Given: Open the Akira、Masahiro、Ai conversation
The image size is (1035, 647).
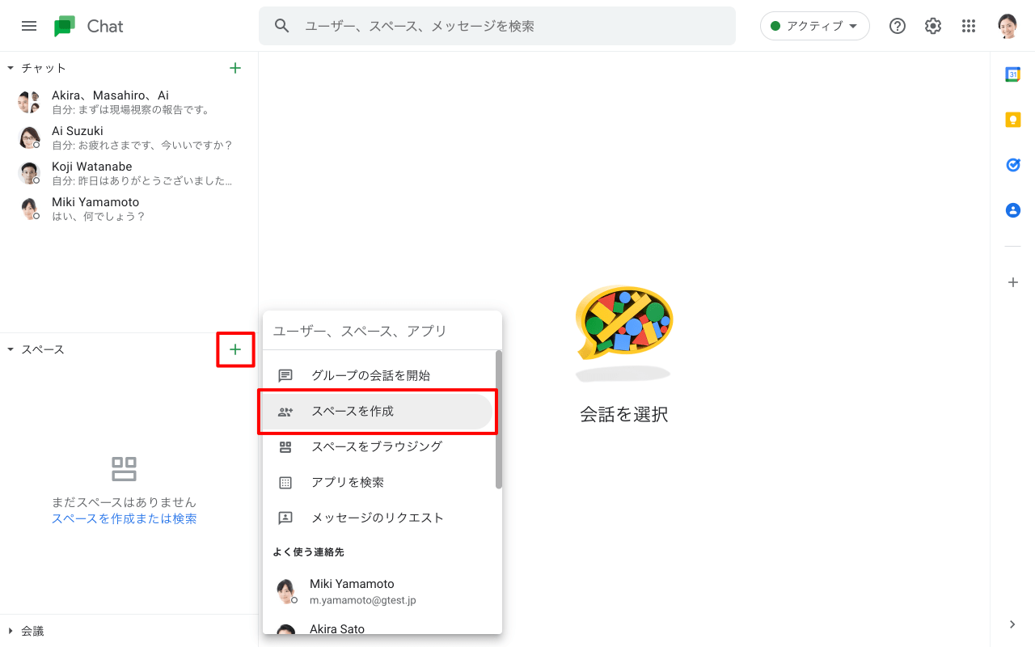Looking at the screenshot, I should coord(129,102).
